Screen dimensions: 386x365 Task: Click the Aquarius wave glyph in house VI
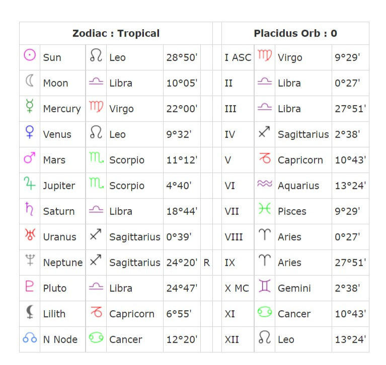pyautogui.click(x=265, y=183)
